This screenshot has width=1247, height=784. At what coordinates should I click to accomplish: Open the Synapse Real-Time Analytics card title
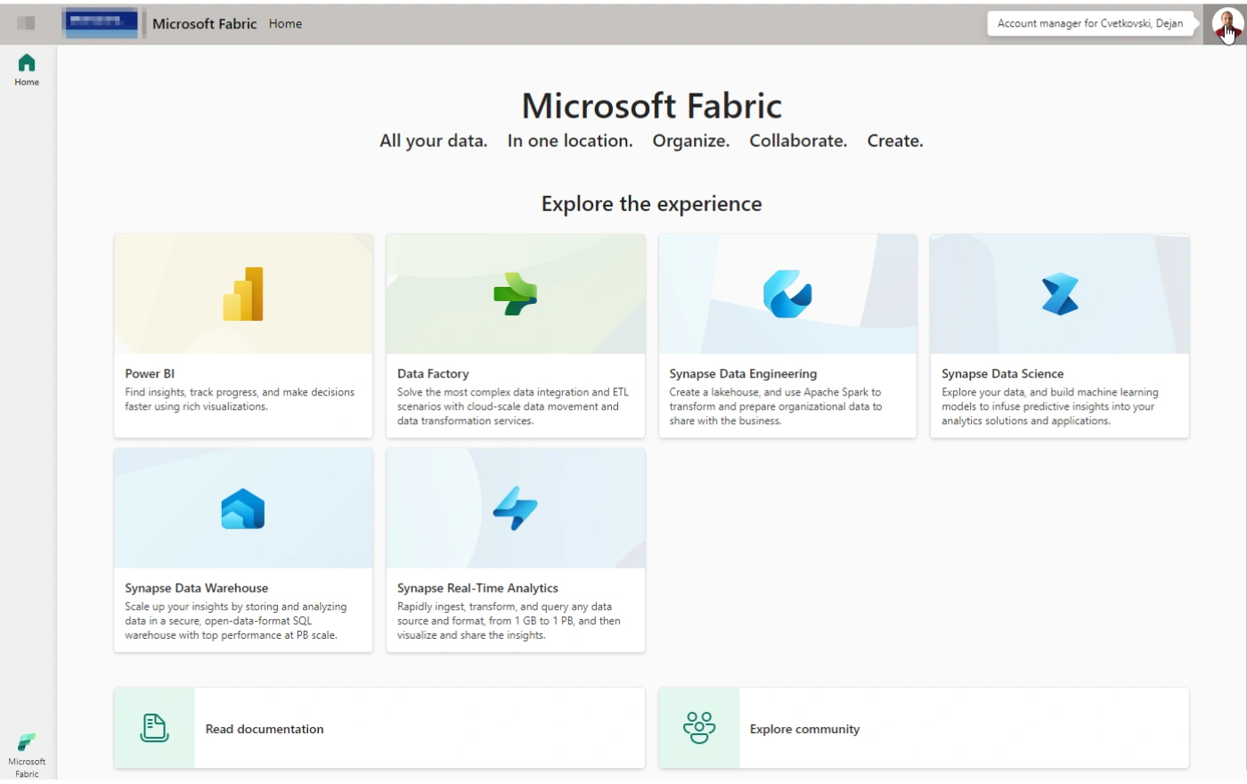(477, 588)
